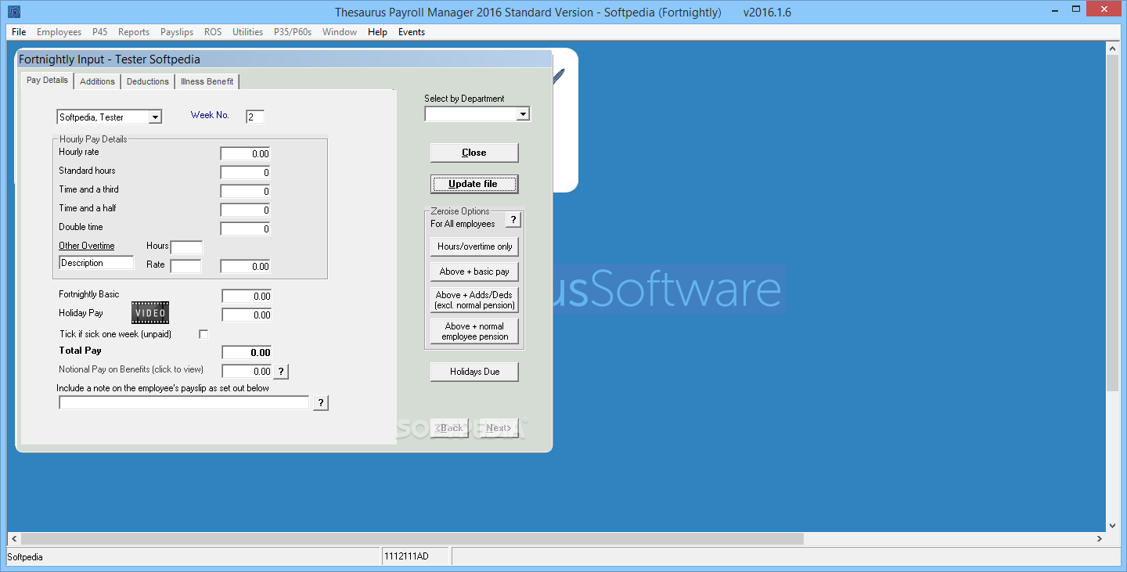Open the File menu
The height and width of the screenshot is (572, 1127).
pyautogui.click(x=19, y=32)
